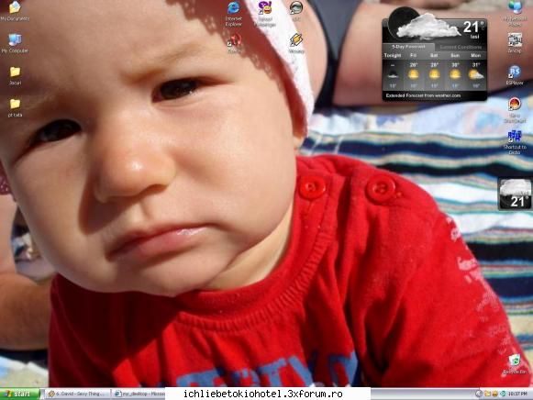Open the Recycle Bin
Viewport: 533px width, 400px height.
click(x=515, y=364)
